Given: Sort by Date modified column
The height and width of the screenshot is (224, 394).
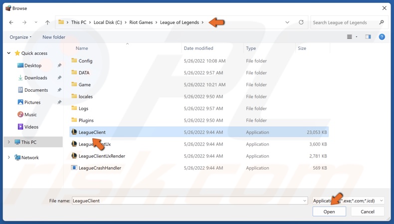Looking at the screenshot, I should pos(198,48).
